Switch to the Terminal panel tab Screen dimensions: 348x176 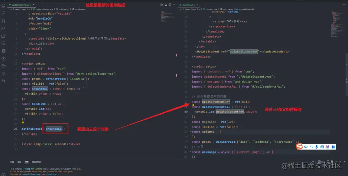click(x=26, y=162)
